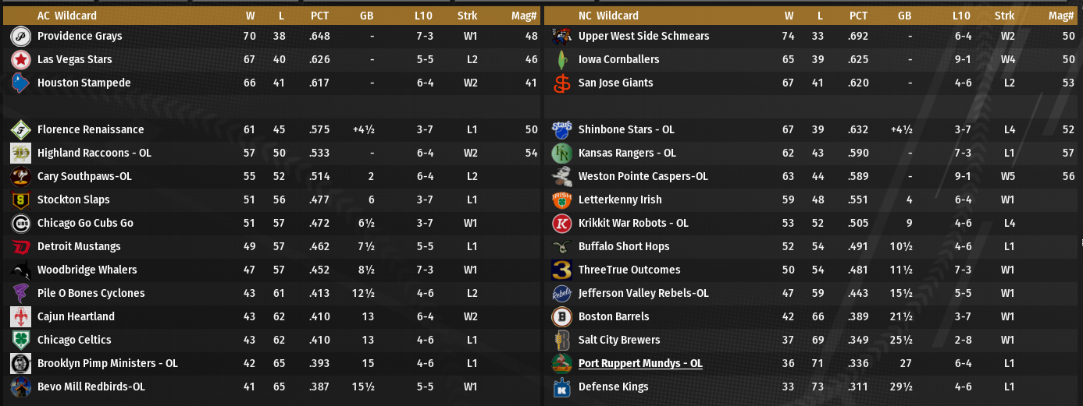
Task: Click the Providence Grays team logo
Action: (x=21, y=36)
